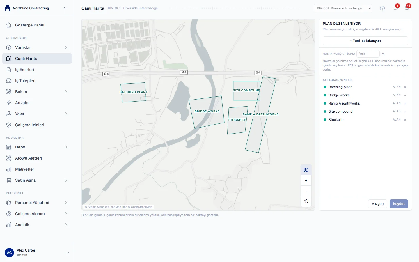This screenshot has height=262, width=419.
Task: Expand the Varlıklar menu
Action: point(66,47)
